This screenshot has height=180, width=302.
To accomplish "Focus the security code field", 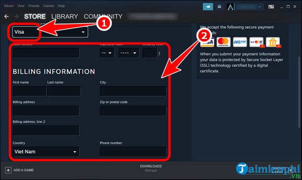I will pos(150,53).
